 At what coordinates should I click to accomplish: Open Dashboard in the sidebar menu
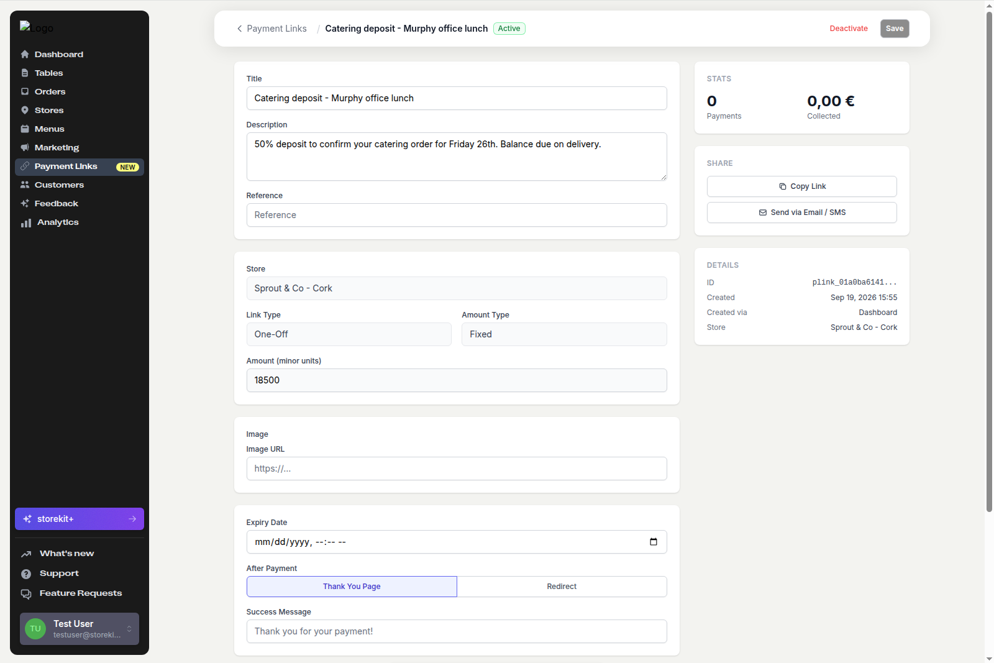(80, 55)
